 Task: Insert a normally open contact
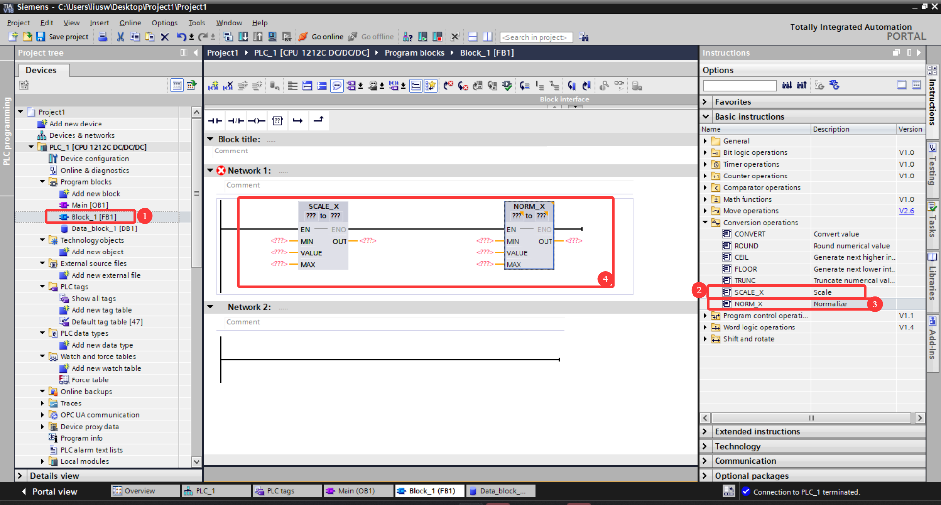[x=215, y=121]
